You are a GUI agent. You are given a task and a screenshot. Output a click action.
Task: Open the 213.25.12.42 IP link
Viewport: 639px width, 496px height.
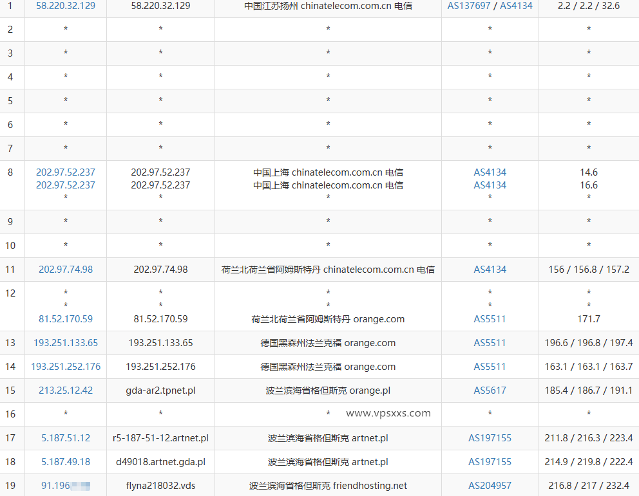tap(66, 390)
